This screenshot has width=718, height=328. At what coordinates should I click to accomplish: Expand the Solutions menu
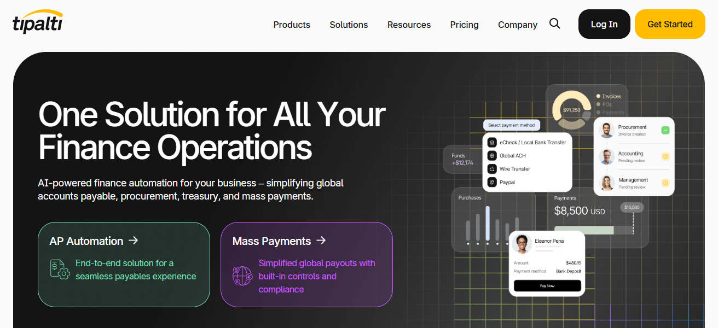click(x=349, y=25)
